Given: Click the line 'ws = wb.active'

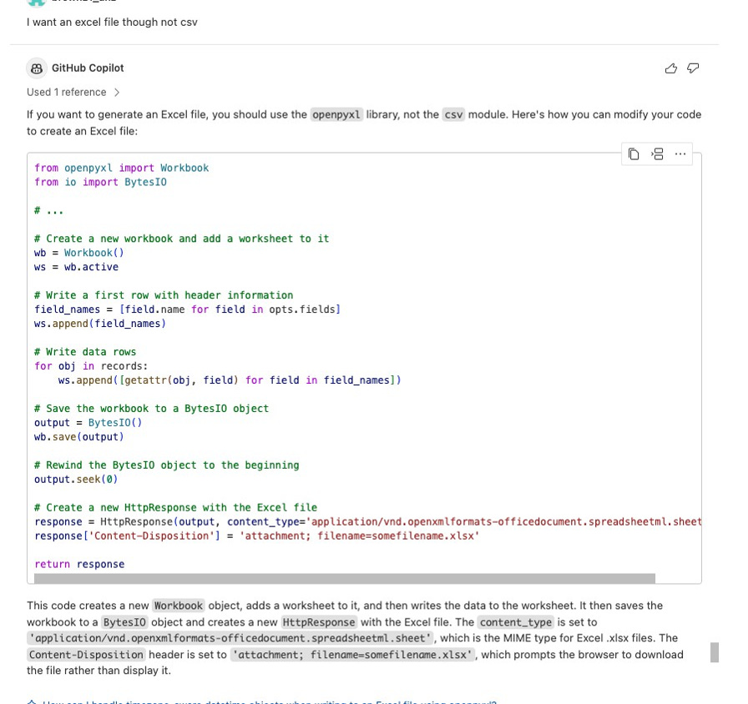Looking at the screenshot, I should 76,267.
